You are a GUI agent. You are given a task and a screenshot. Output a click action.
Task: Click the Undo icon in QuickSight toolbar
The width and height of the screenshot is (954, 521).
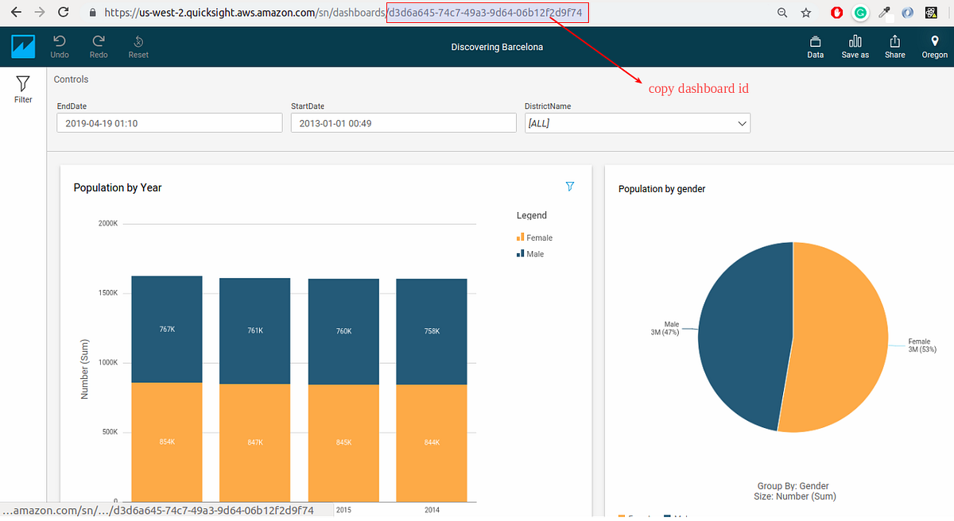click(59, 44)
